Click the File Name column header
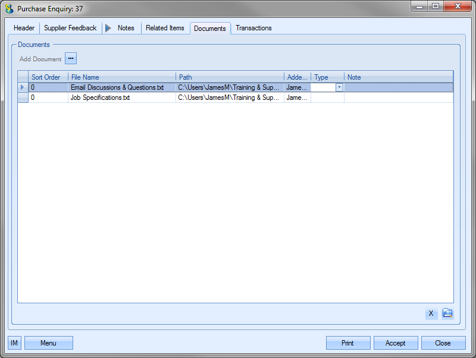Screen dimensions: 476x358 122,77
